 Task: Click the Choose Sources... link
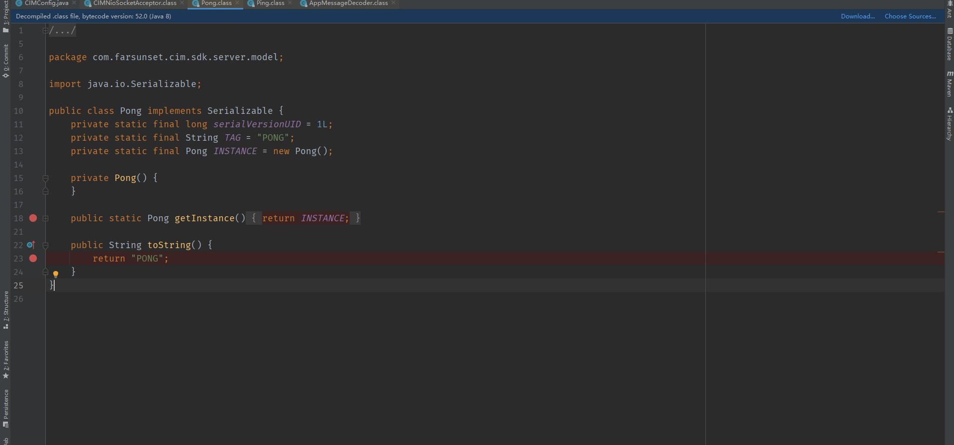[910, 16]
